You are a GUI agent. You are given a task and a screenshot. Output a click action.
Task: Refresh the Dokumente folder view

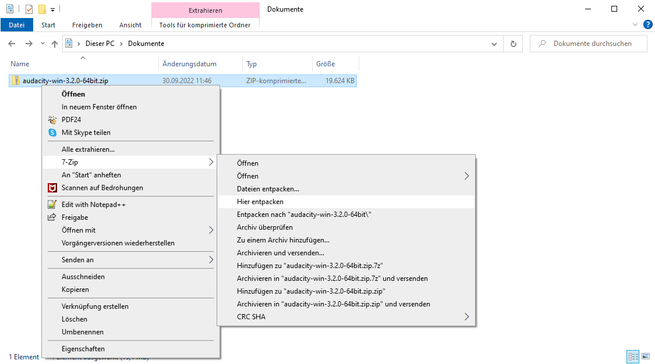[513, 44]
